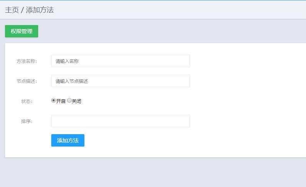Screen dimensions: 306x187
Task: Click empty header bar right of breadcrumb
Action: click(x=193, y=10)
